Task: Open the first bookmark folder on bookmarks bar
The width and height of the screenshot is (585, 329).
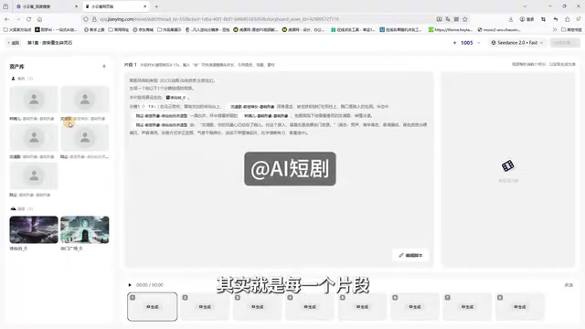Action: [17, 29]
